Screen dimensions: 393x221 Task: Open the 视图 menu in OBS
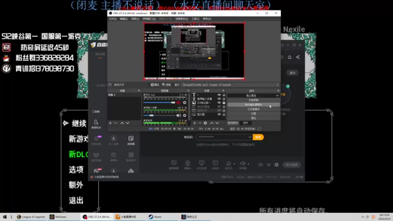[135, 19]
